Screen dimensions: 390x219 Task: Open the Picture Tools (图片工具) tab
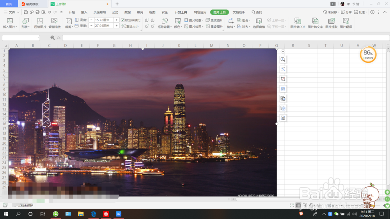click(x=219, y=12)
